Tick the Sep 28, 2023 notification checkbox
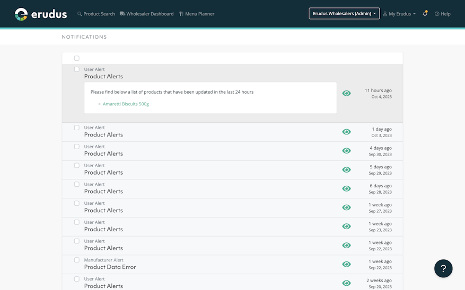The image size is (465, 290). 77,184
